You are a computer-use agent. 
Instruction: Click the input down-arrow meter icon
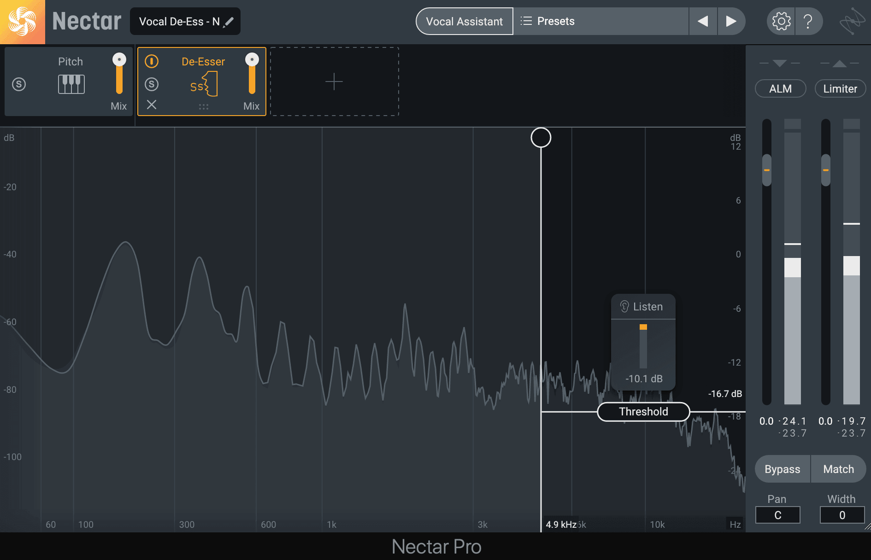coord(780,63)
